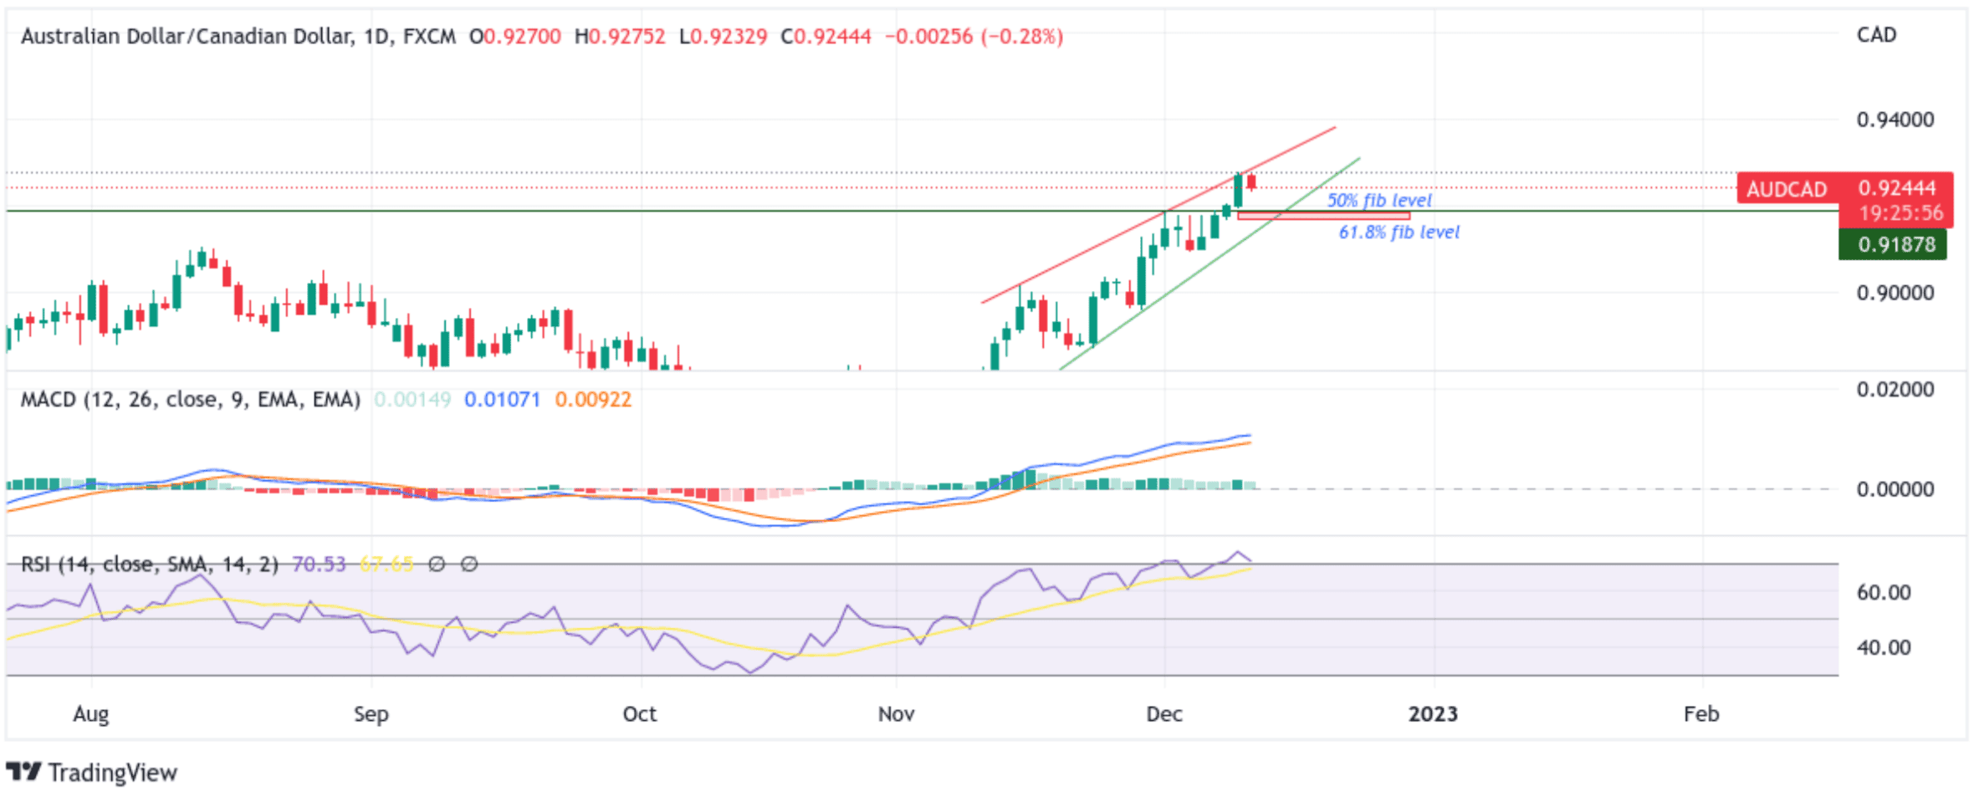This screenshot has height=812, width=1974.
Task: Open the CAD currency label
Action: 1876,35
